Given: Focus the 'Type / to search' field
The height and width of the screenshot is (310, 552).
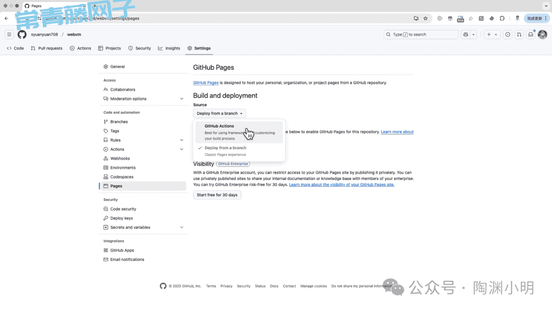Looking at the screenshot, I should tap(421, 34).
